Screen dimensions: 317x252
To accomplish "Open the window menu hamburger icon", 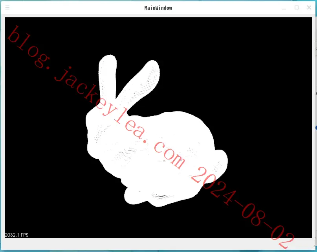I will [7, 8].
